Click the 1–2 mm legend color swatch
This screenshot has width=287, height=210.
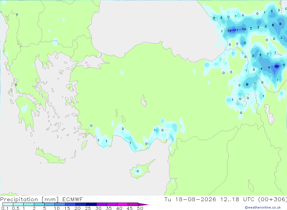(x=29, y=204)
